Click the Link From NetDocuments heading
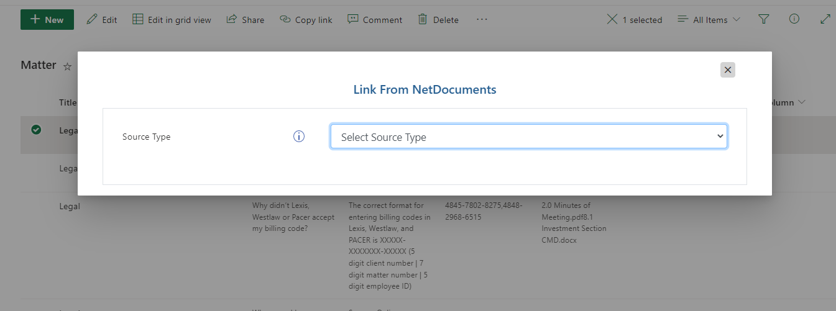The width and height of the screenshot is (836, 311). (x=425, y=89)
